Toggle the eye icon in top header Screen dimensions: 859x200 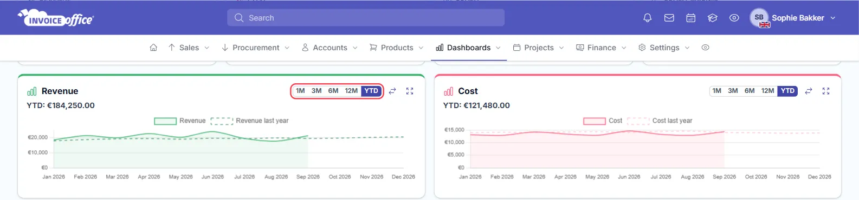click(x=734, y=18)
